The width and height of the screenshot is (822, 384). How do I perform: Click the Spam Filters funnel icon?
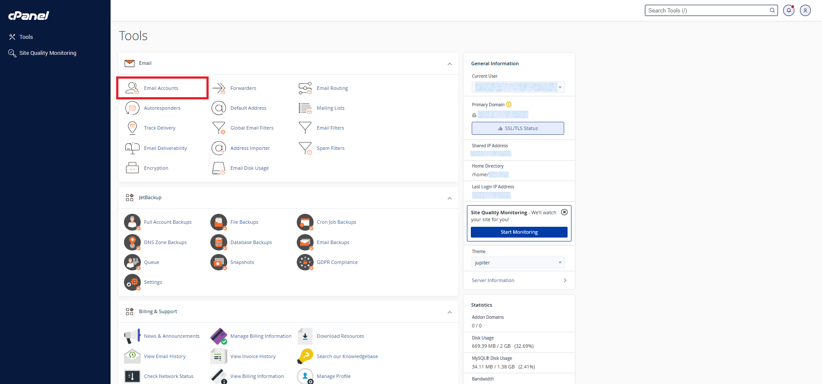click(305, 148)
